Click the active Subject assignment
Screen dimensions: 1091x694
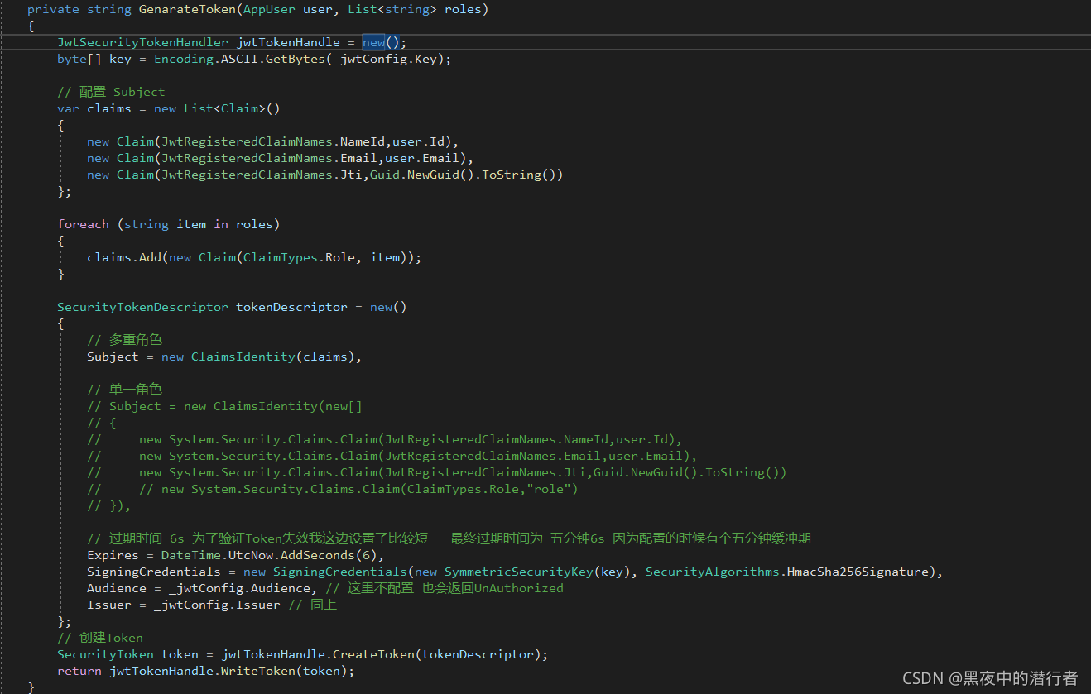[224, 357]
